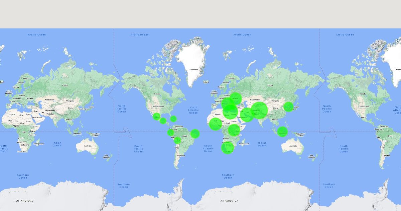The height and width of the screenshot is (211, 401).
Task: Click the Indian Ocean label right of Madagascar
Action: [262, 144]
